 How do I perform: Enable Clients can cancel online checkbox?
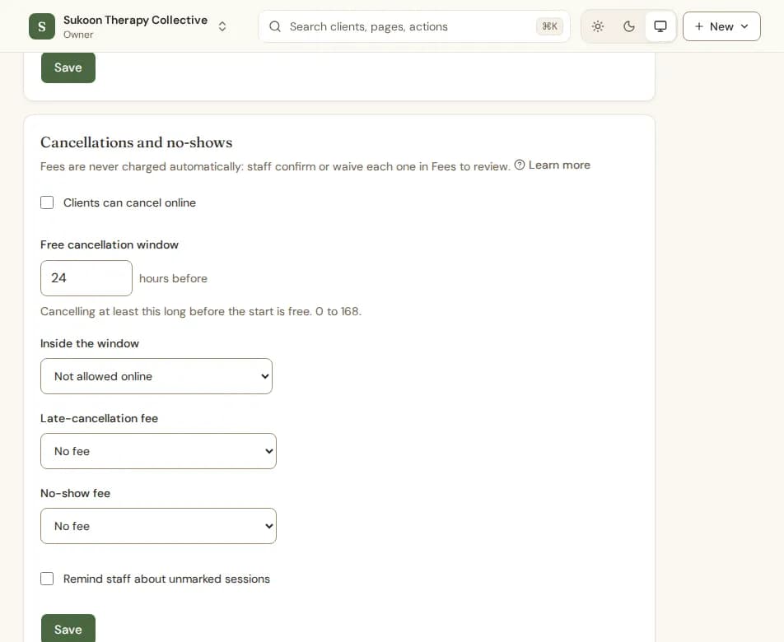point(47,202)
